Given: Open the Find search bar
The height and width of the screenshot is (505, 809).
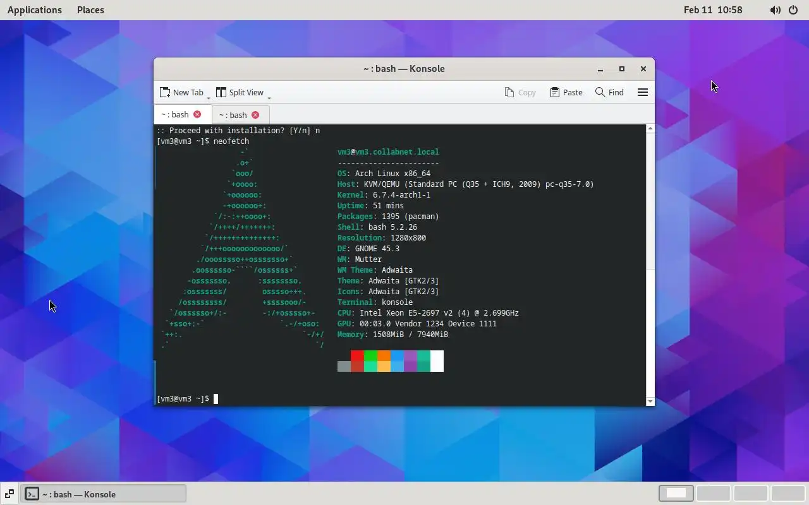Looking at the screenshot, I should (x=610, y=92).
